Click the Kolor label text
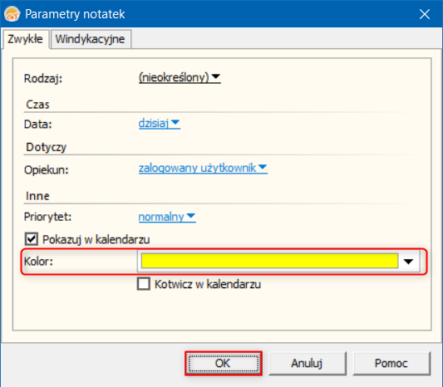Screen dimensions: 443x387 [x=38, y=262]
